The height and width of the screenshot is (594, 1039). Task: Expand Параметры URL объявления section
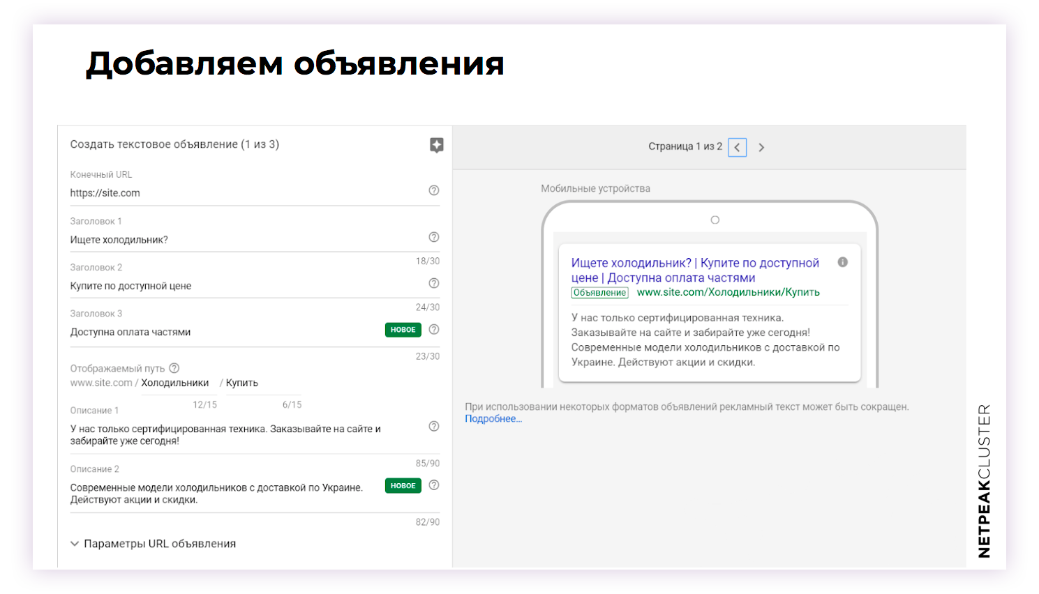tap(154, 544)
